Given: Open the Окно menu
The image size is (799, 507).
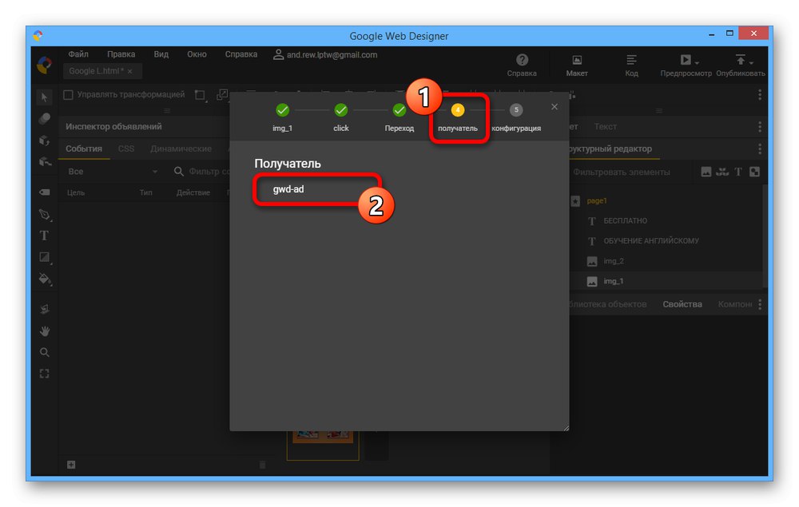Looking at the screenshot, I should 197,54.
